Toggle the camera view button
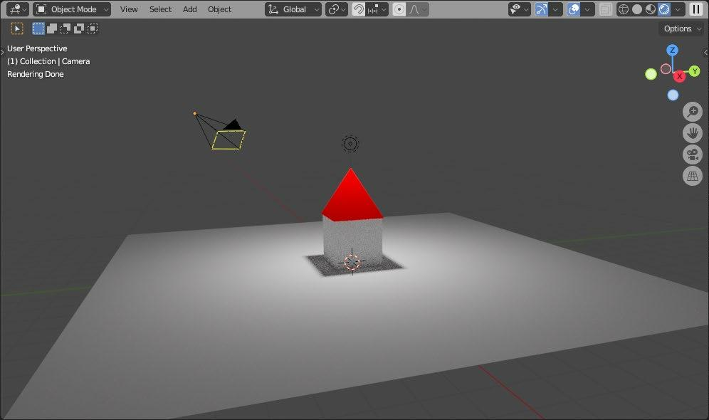 pos(692,154)
